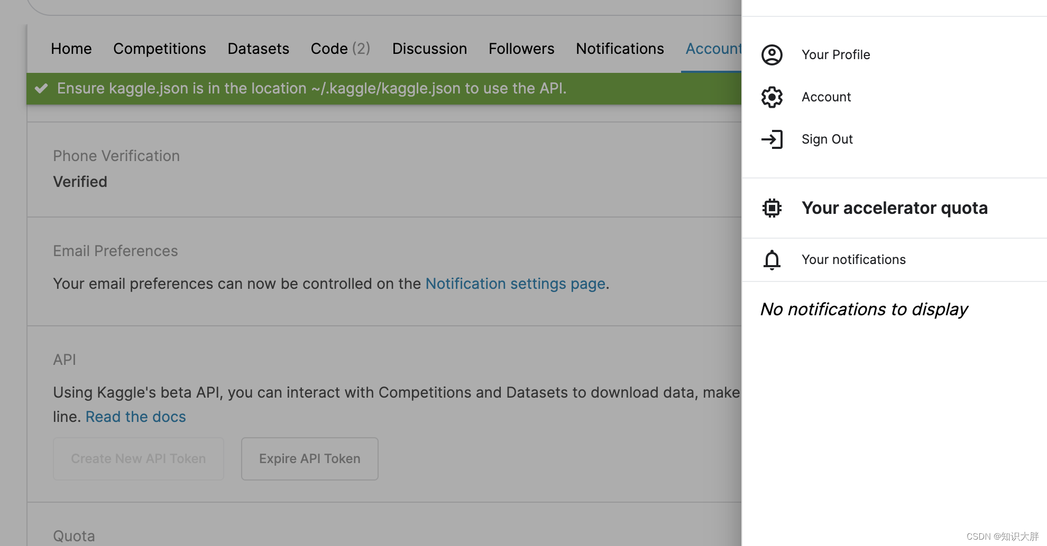Click the notifications bell icon

click(x=772, y=260)
